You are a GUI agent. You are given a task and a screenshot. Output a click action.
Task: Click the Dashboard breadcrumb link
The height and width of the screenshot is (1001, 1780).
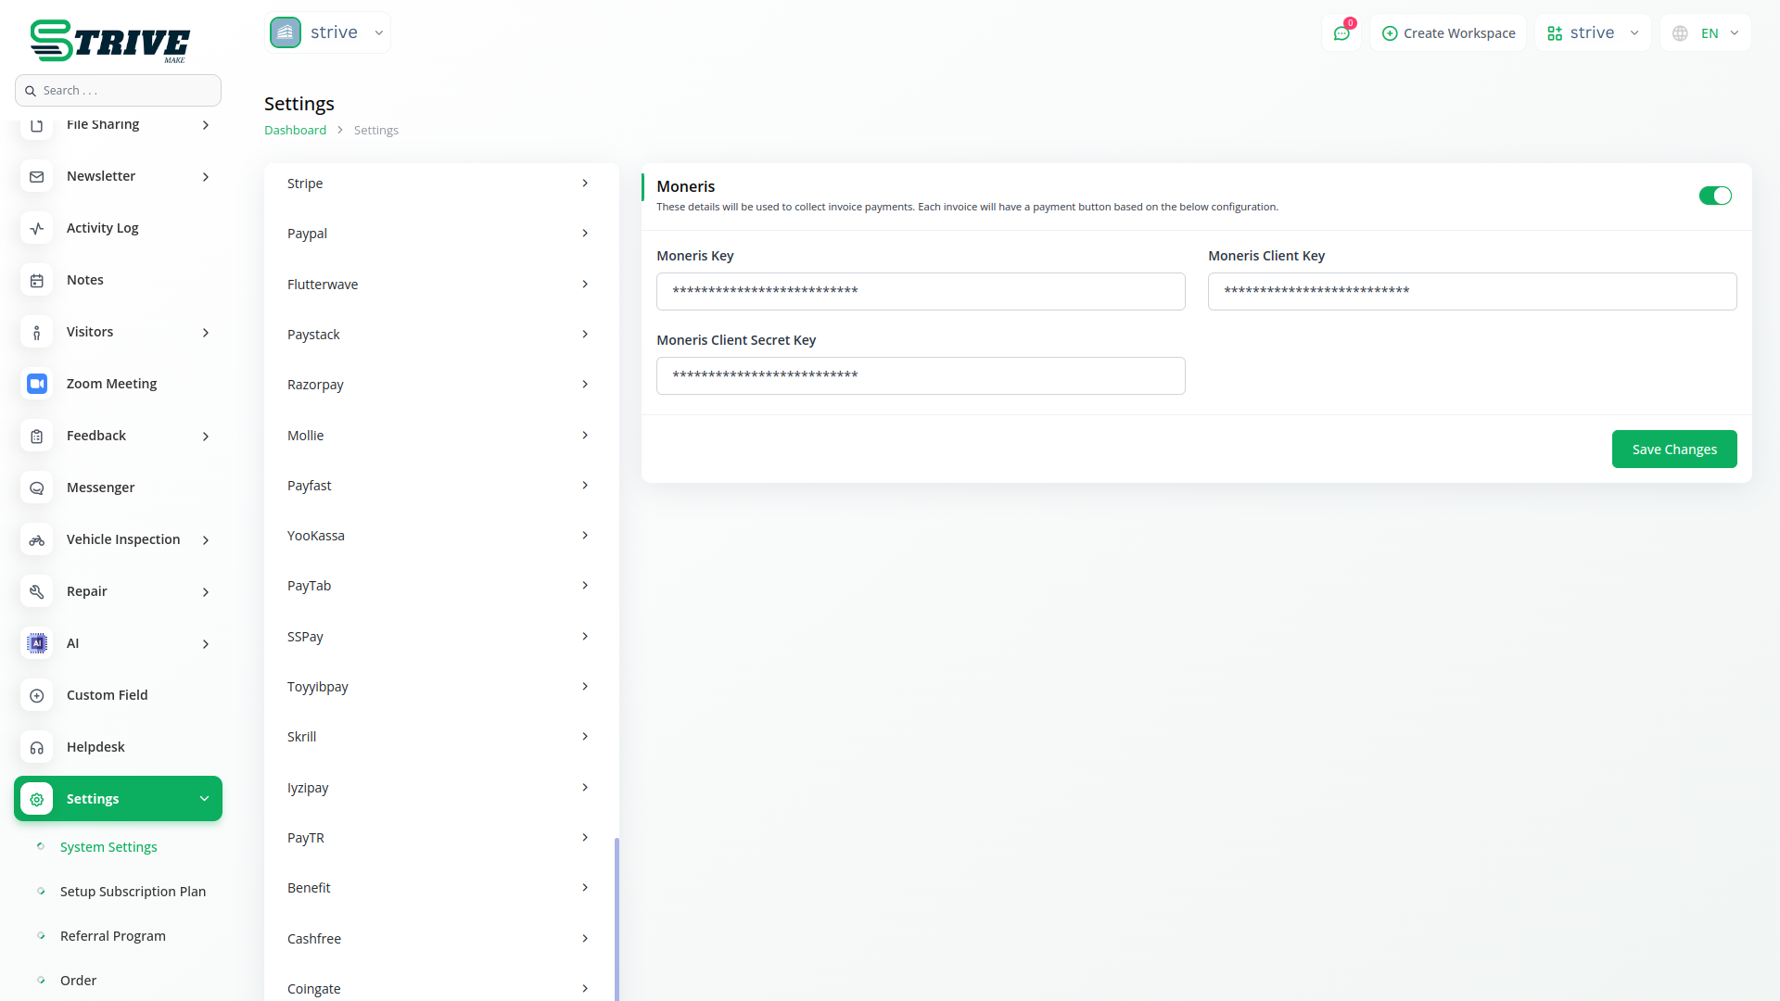tap(295, 131)
